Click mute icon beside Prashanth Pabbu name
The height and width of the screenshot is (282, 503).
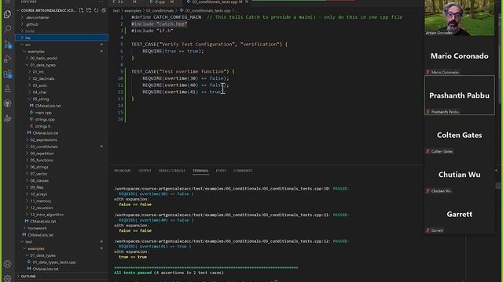428,111
